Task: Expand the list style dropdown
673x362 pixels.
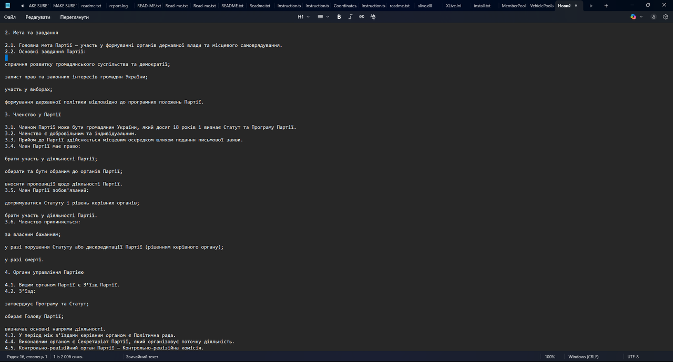Action: click(323, 17)
